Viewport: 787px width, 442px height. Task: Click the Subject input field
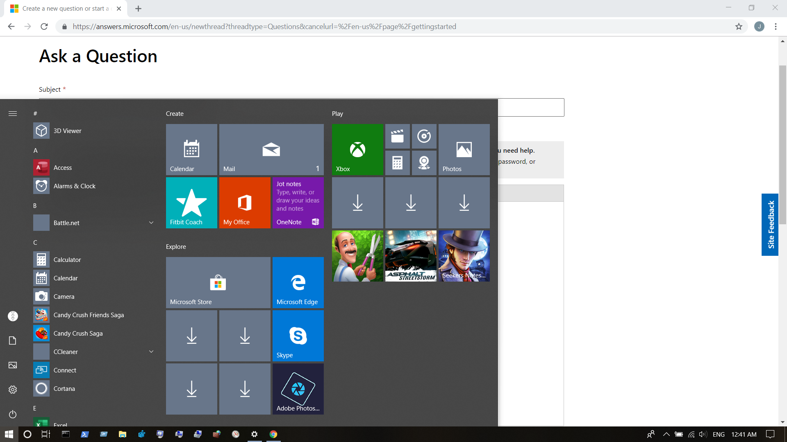pos(301,107)
